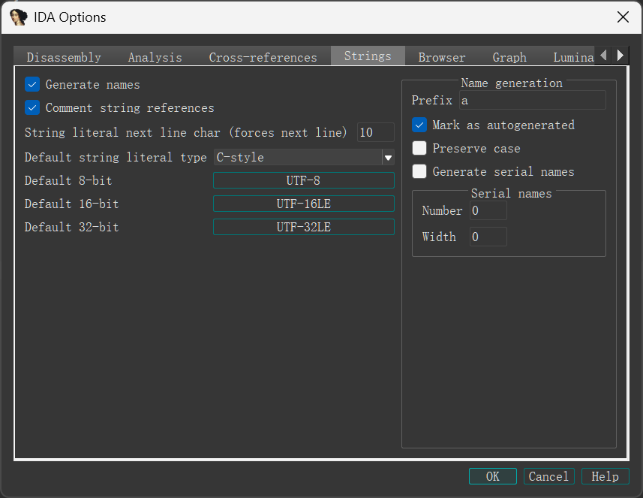Viewport: 643px width, 498px height.
Task: Click the Help button
Action: pyautogui.click(x=605, y=477)
